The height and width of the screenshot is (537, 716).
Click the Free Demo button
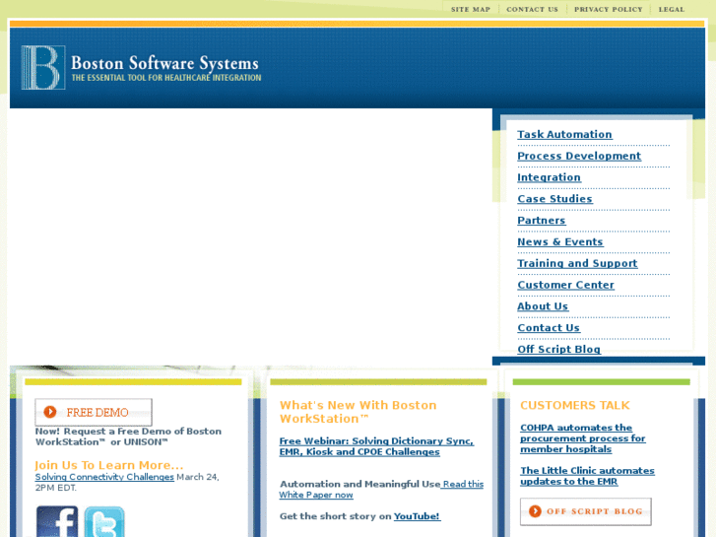tap(94, 412)
